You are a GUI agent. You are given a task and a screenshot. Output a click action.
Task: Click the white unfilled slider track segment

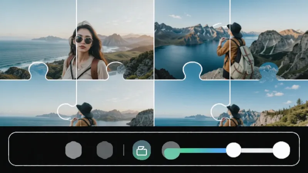tap(257, 151)
